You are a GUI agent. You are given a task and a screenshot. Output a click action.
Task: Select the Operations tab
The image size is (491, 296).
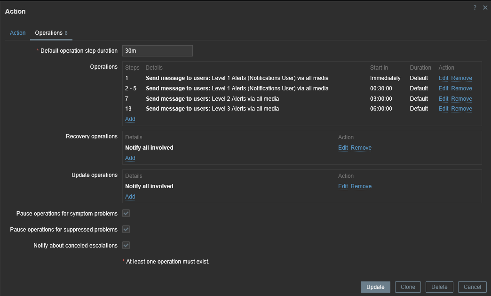click(49, 33)
